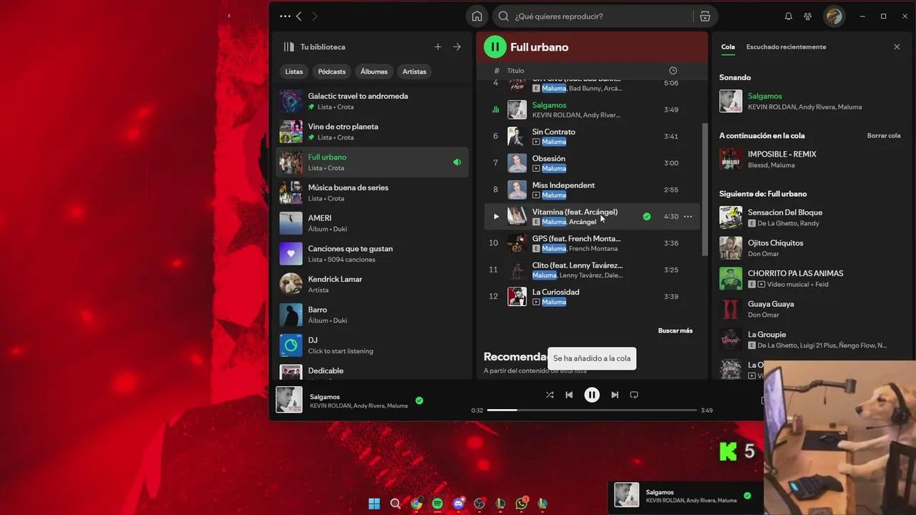Image resolution: width=916 pixels, height=515 pixels.
Task: Open the Barro album
Action: 372,315
